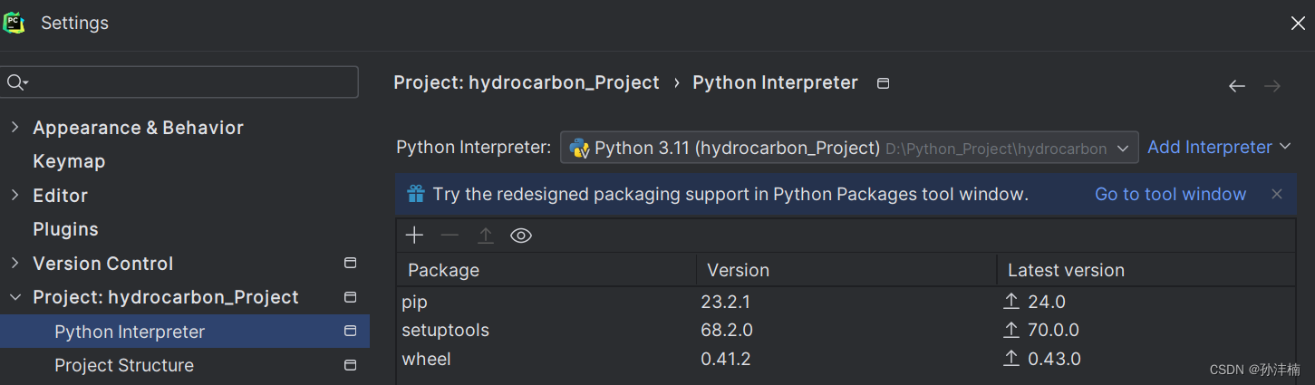
Task: Click the Go to tool window link
Action: click(x=1170, y=194)
